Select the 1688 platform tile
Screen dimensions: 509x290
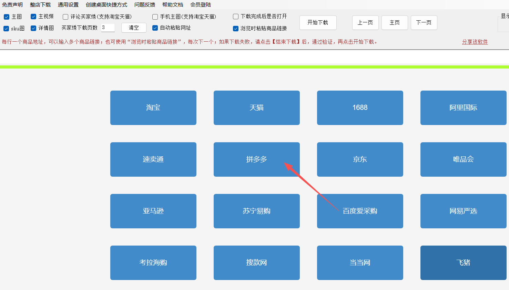pos(360,108)
